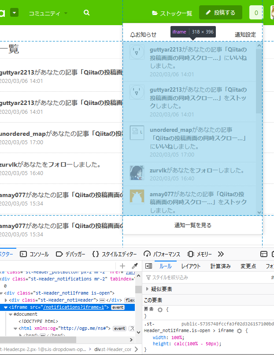Advance breadcrumbs with right chevron
This screenshot has width=274, height=355.
[136, 349]
